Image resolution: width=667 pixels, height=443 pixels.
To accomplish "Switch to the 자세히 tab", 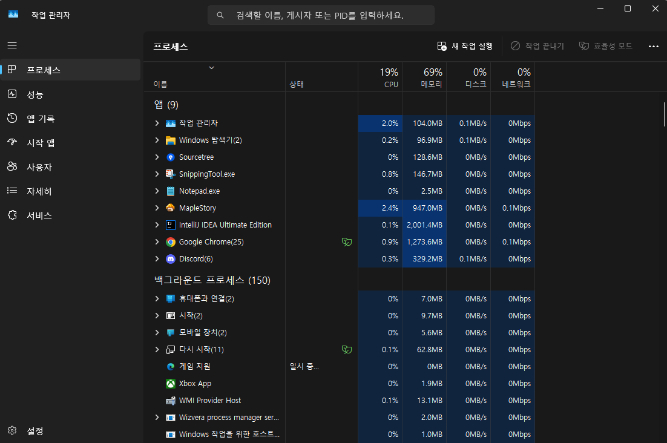I will coord(71,191).
